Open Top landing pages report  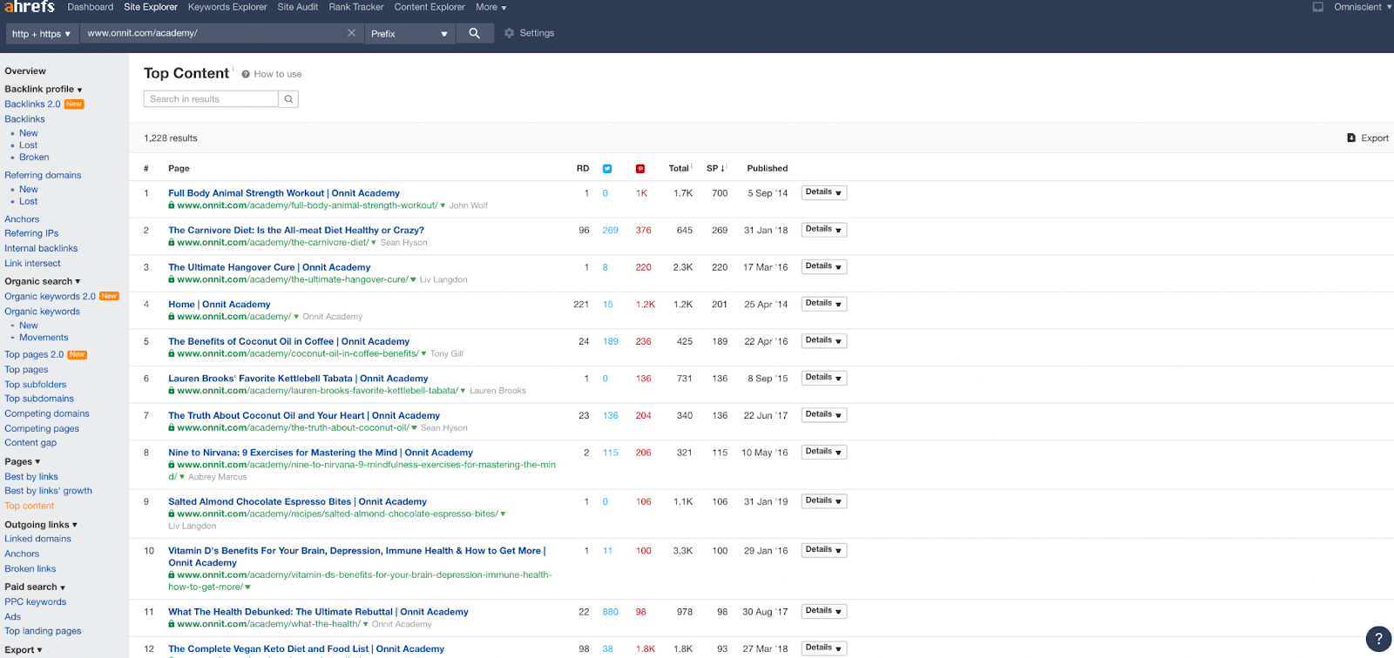click(43, 631)
